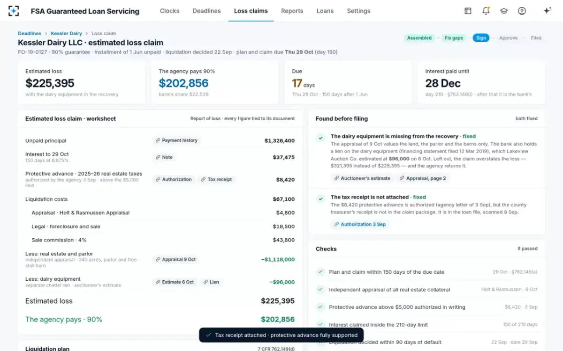Image resolution: width=563 pixels, height=351 pixels.
Task: Click check icon for Protective advance check
Action: pos(320,307)
